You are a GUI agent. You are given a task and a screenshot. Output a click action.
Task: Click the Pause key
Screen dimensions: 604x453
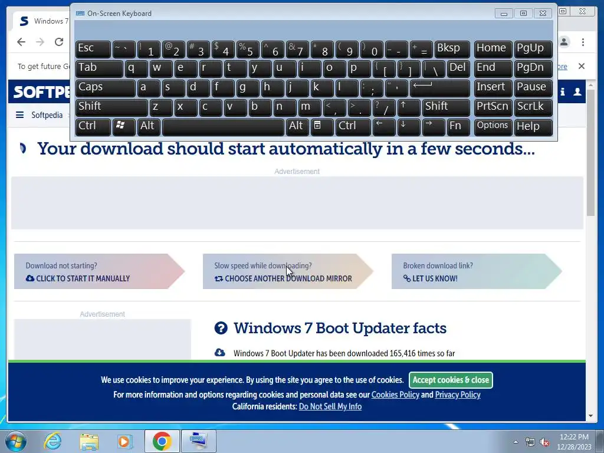(533, 88)
